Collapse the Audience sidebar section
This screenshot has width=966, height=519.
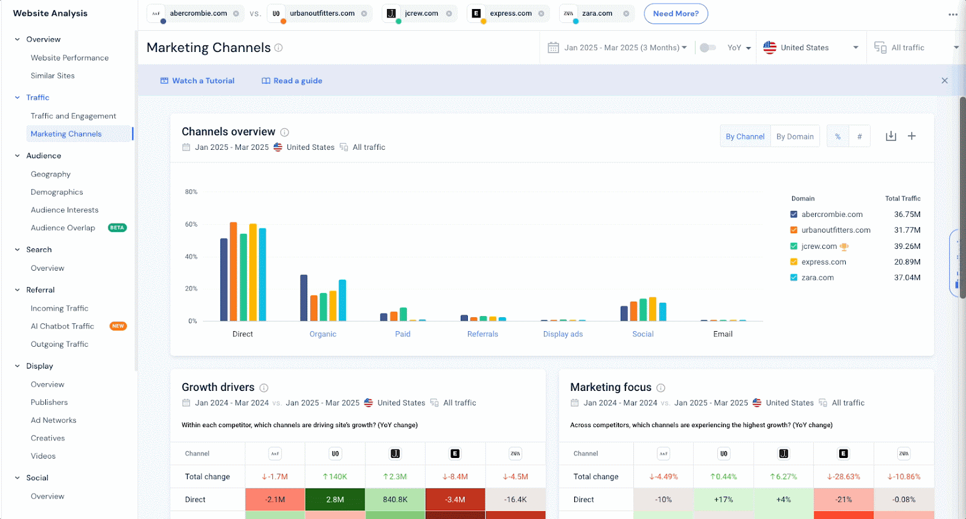pyautogui.click(x=18, y=156)
